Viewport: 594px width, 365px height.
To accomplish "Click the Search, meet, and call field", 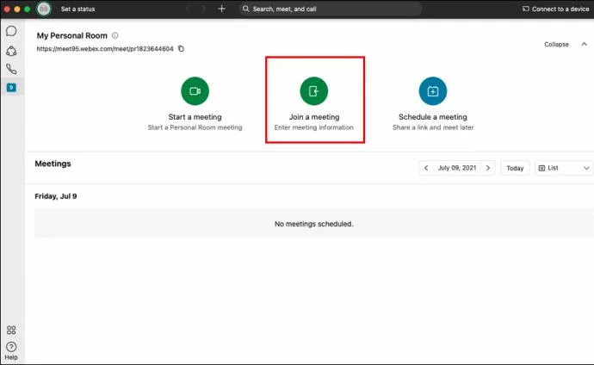I will click(x=331, y=9).
